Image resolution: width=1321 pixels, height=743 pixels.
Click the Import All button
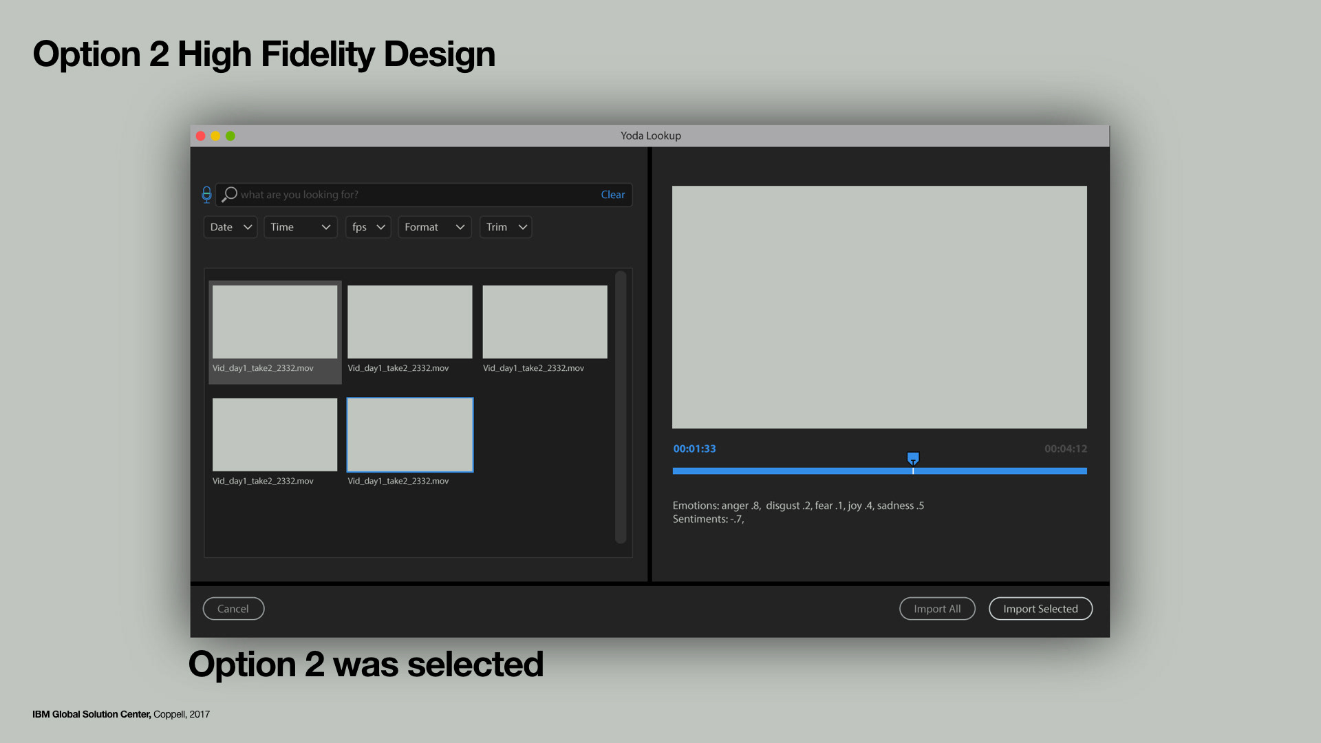click(937, 609)
